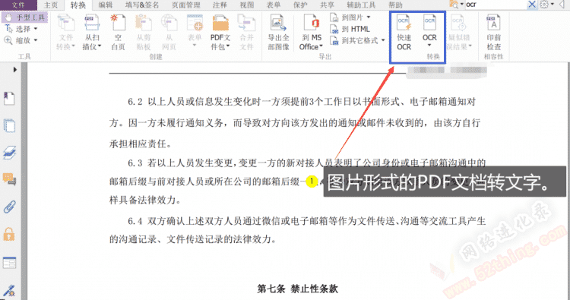
Task: Switch to the 表单 Form ribbon tab
Action: 274,5
